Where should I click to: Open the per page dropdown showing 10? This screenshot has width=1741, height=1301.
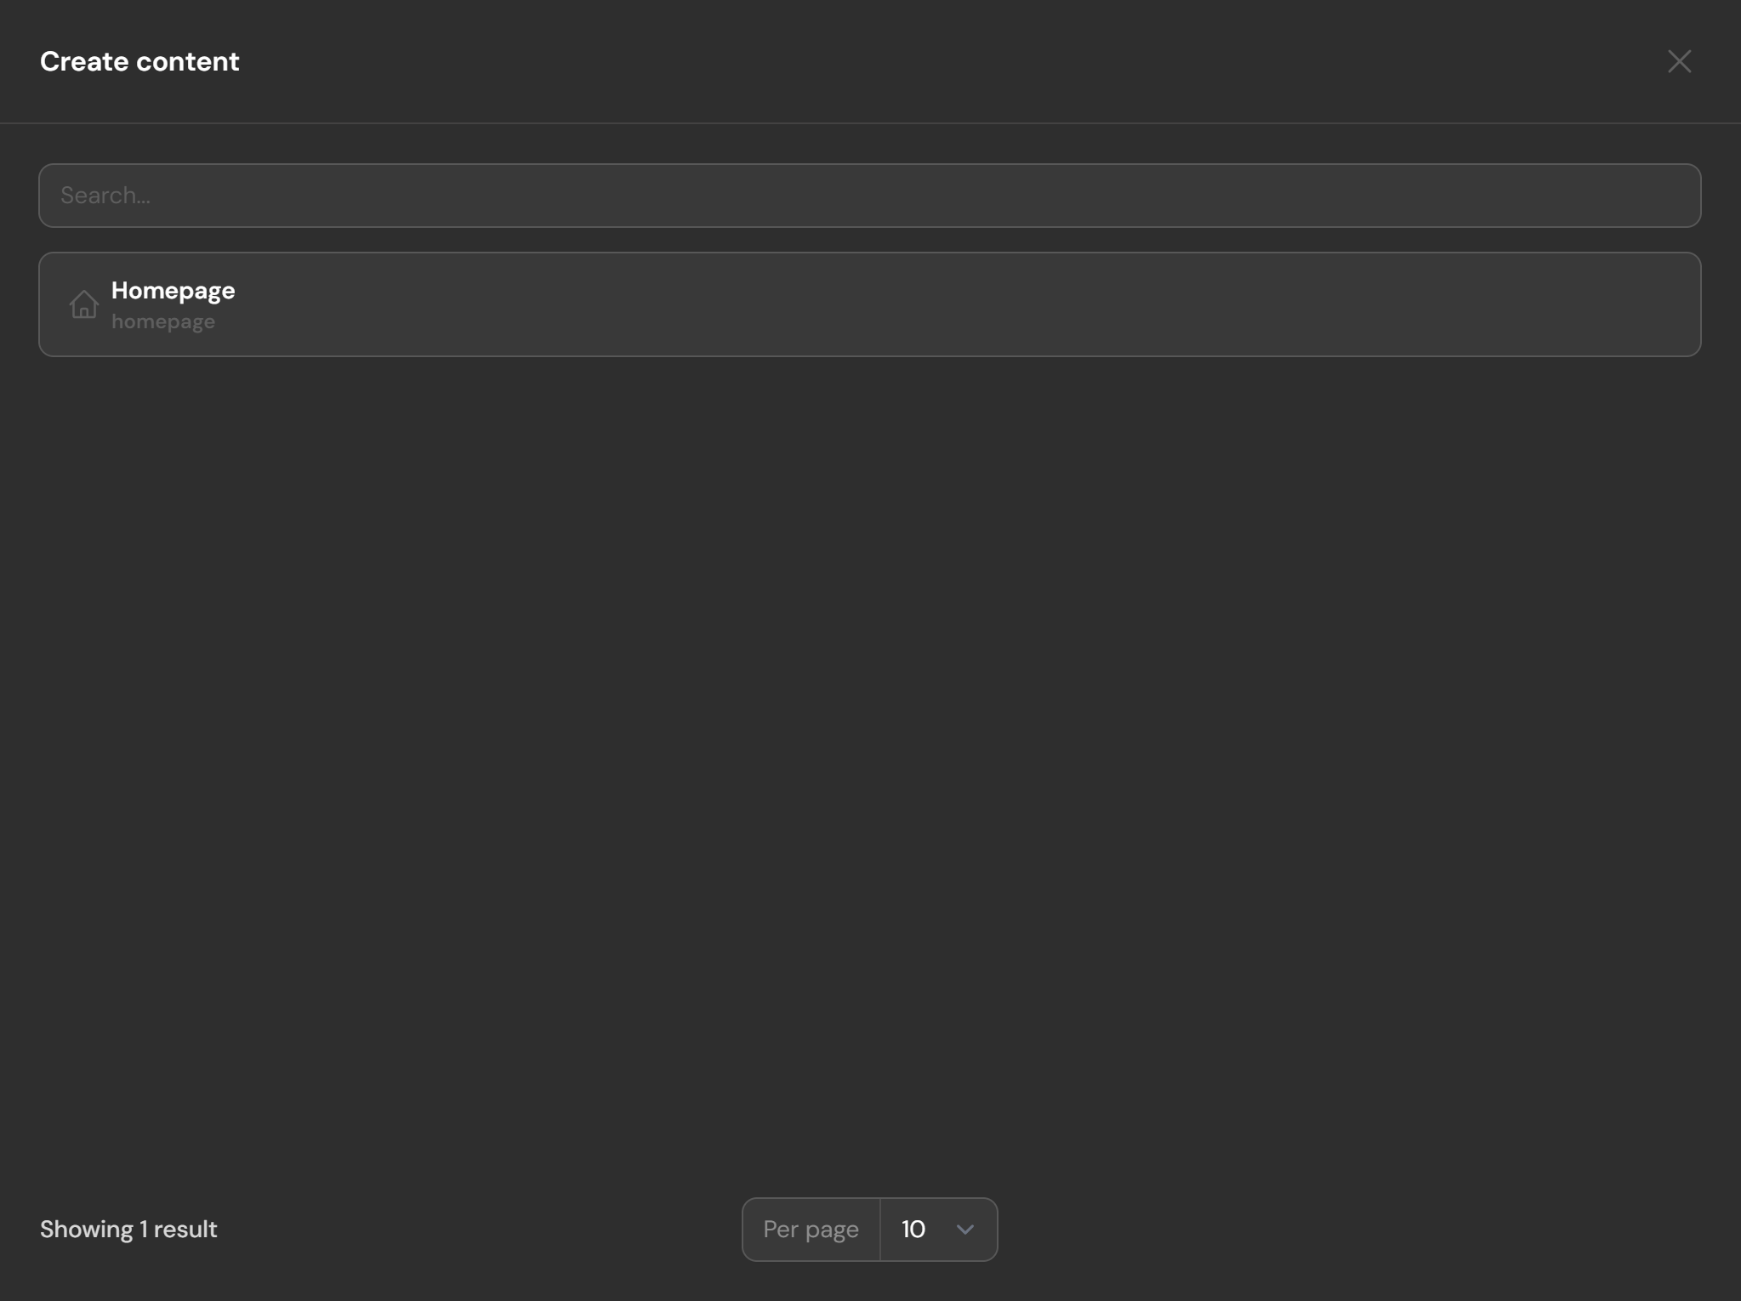click(938, 1230)
